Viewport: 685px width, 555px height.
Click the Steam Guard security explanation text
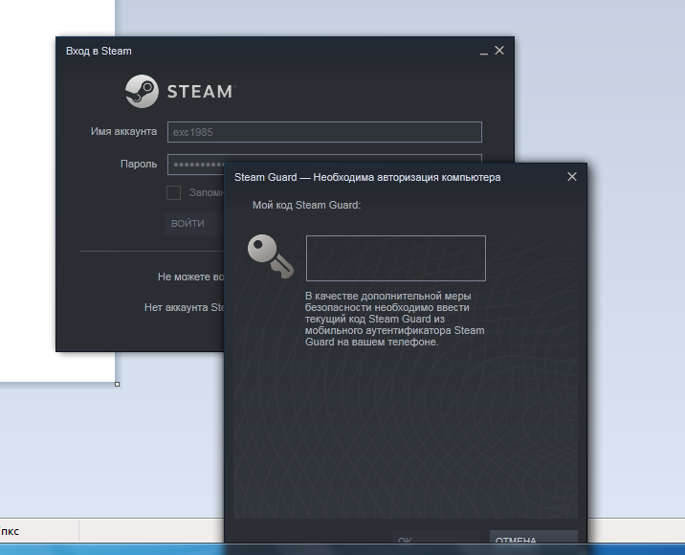pyautogui.click(x=394, y=319)
